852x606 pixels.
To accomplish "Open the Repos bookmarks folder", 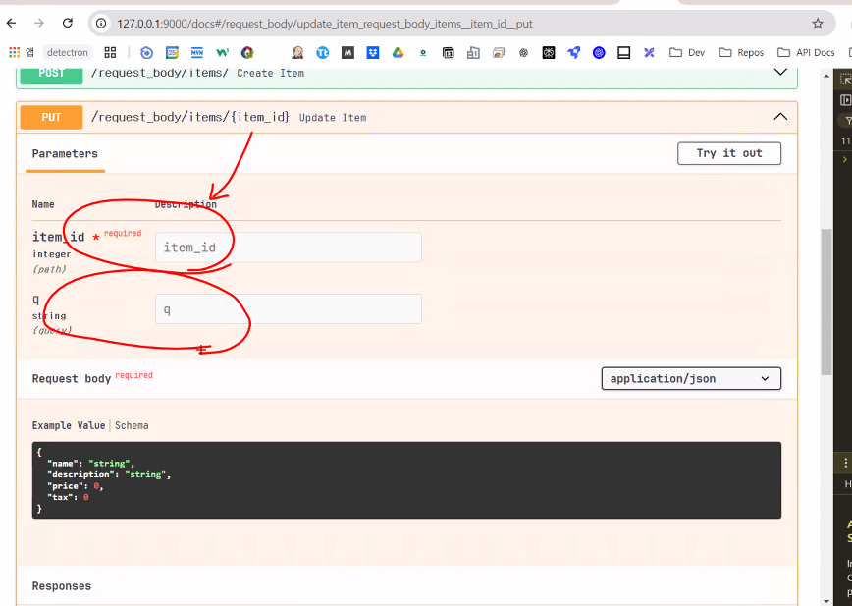I will point(742,52).
